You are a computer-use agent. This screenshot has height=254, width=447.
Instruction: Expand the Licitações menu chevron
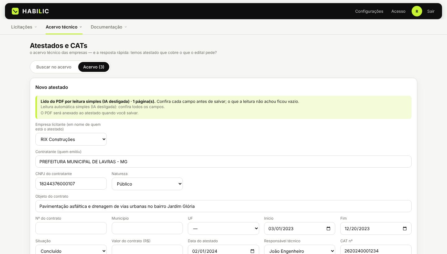[36, 27]
